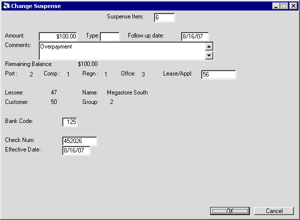Image resolution: width=300 pixels, height=220 pixels.
Task: Close the Change Suspense dialog
Action: pos(293,6)
